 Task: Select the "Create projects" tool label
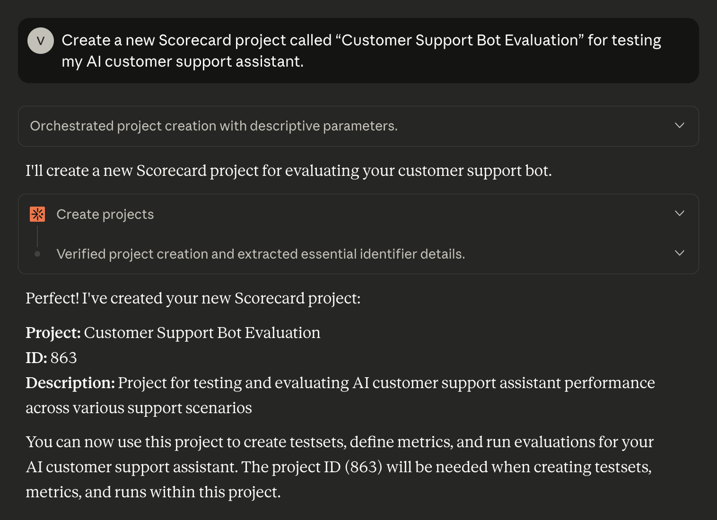tap(105, 214)
